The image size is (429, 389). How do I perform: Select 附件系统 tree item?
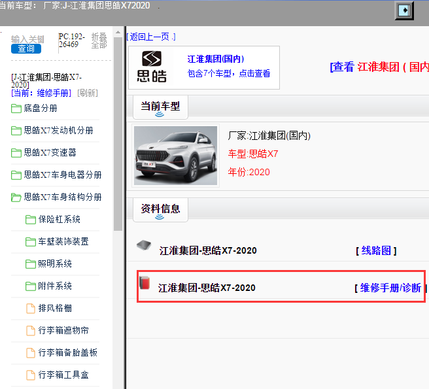55,286
